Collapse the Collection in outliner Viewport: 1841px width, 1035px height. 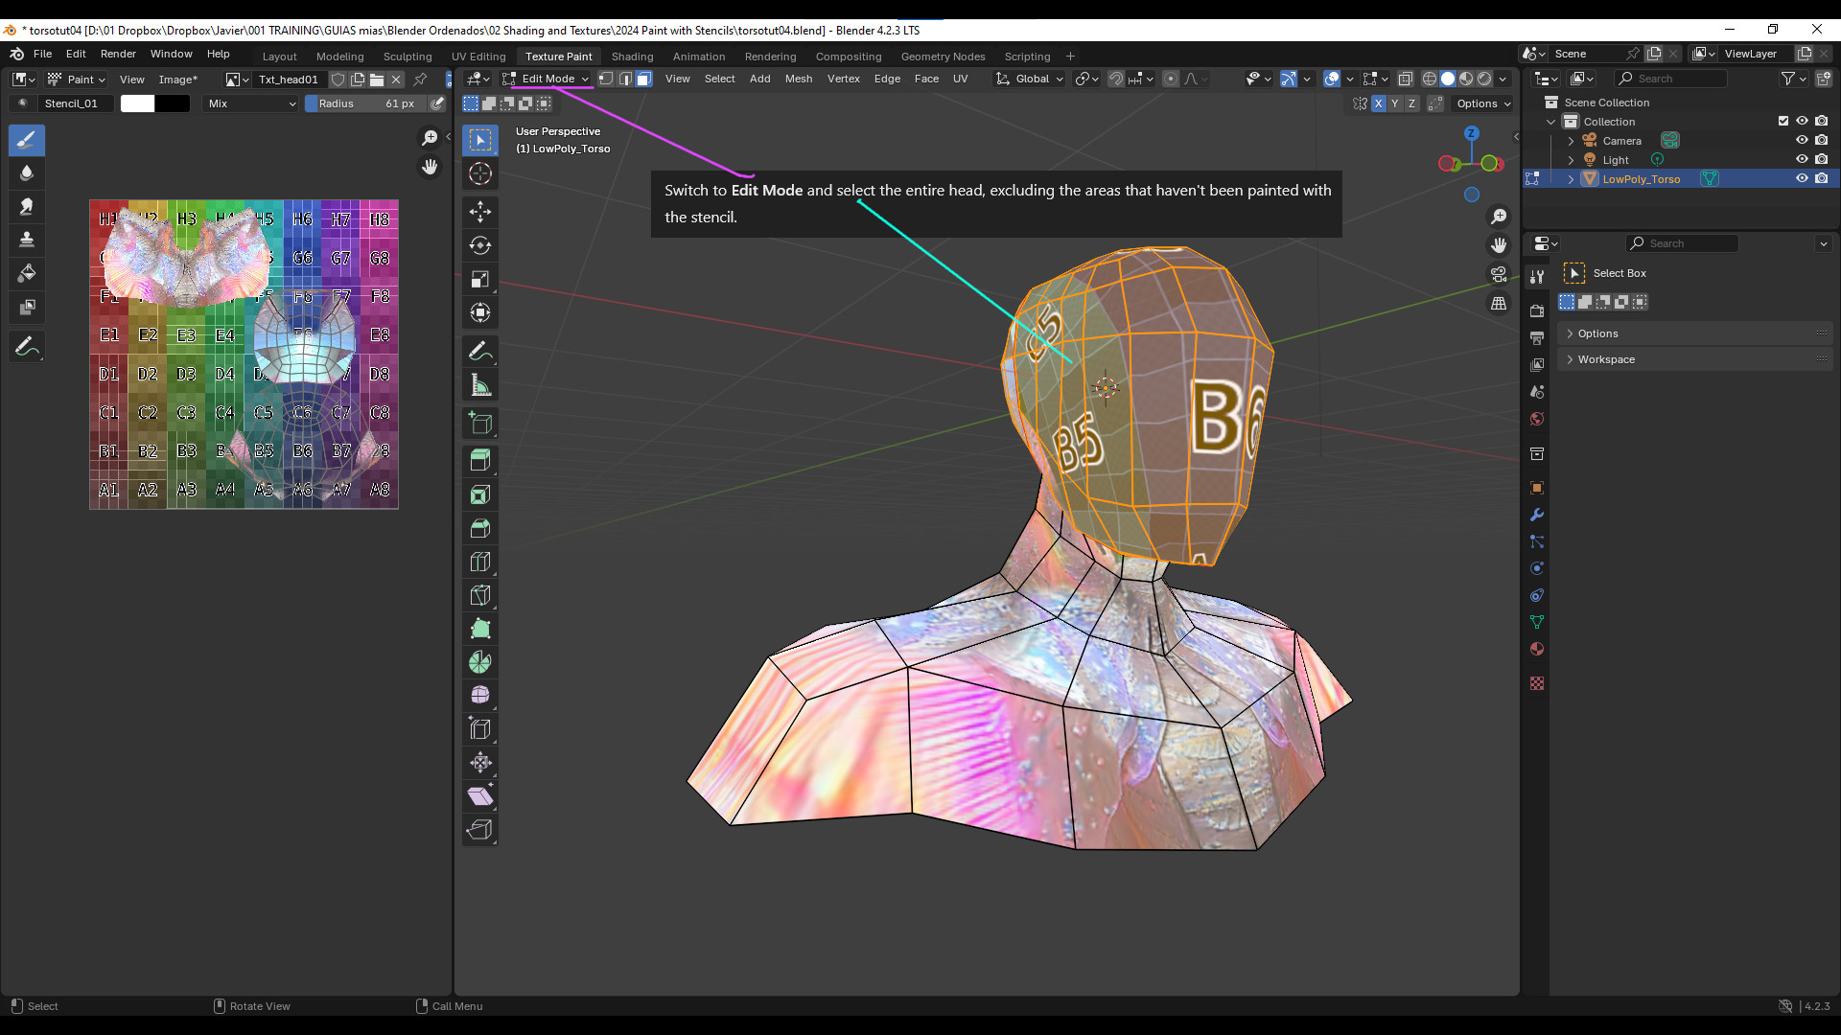tap(1551, 122)
